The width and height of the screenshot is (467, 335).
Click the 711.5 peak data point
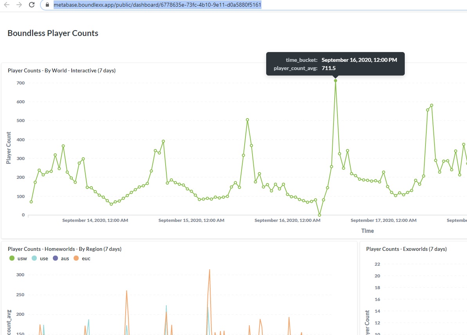[335, 81]
